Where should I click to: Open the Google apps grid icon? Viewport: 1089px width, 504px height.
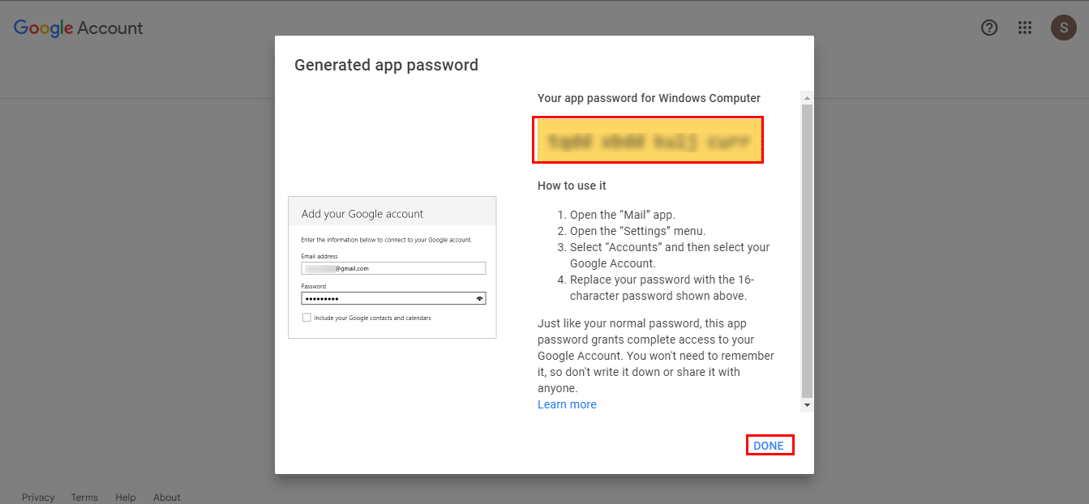(x=1024, y=27)
